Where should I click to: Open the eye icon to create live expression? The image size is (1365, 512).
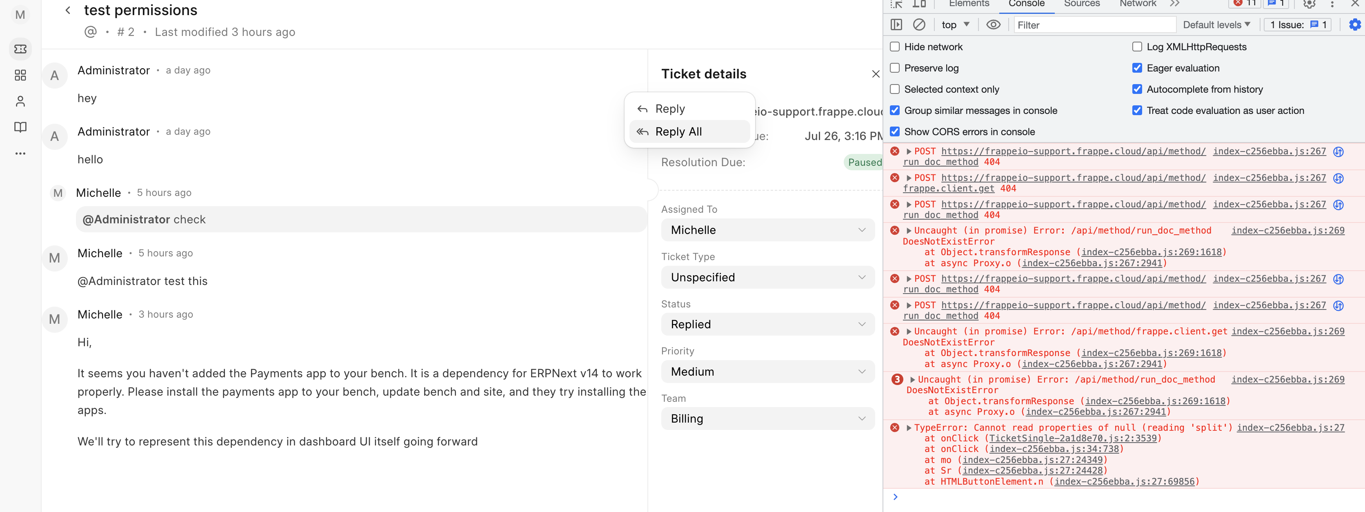coord(993,24)
